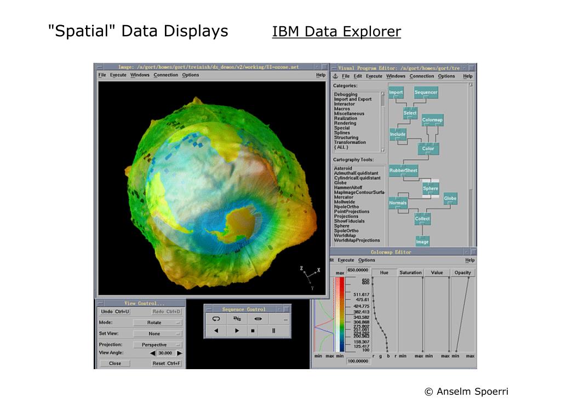Open Help menu in Colormap Editor

(x=470, y=260)
